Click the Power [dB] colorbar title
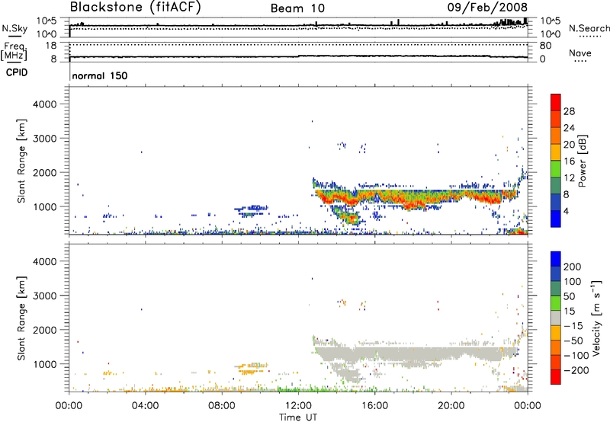The image size is (610, 422). pyautogui.click(x=583, y=161)
